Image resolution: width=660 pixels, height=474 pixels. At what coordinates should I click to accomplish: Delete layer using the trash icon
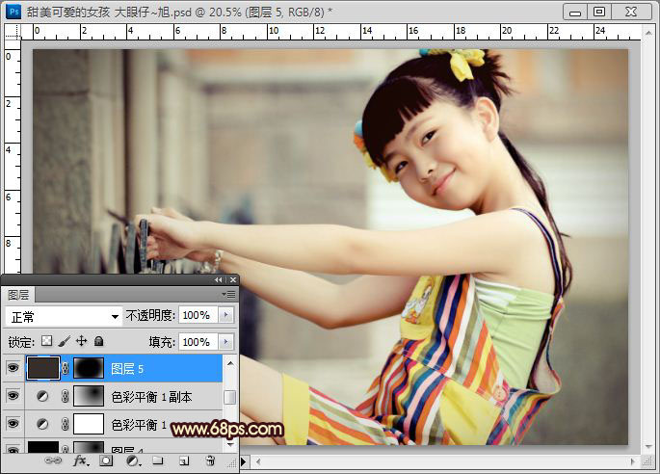(x=209, y=461)
